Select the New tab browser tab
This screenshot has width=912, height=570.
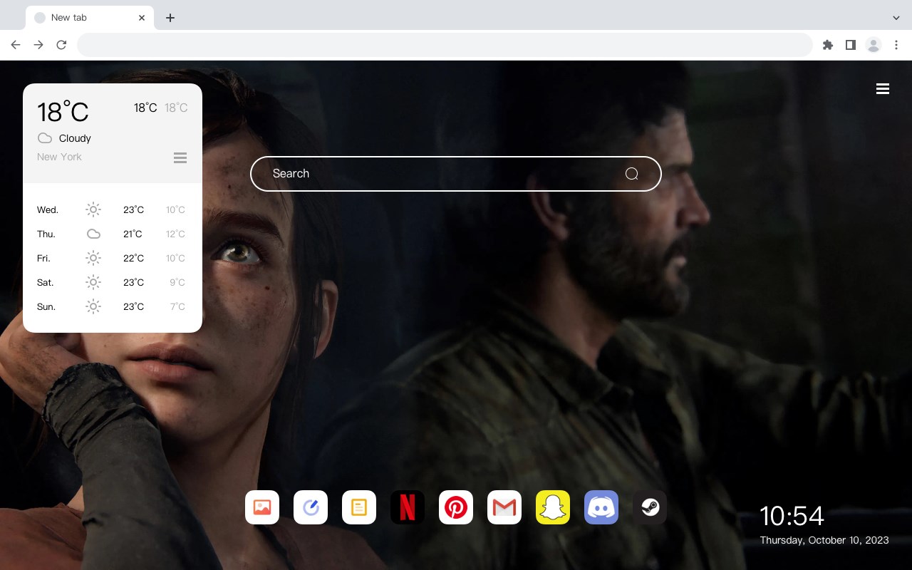(90, 18)
